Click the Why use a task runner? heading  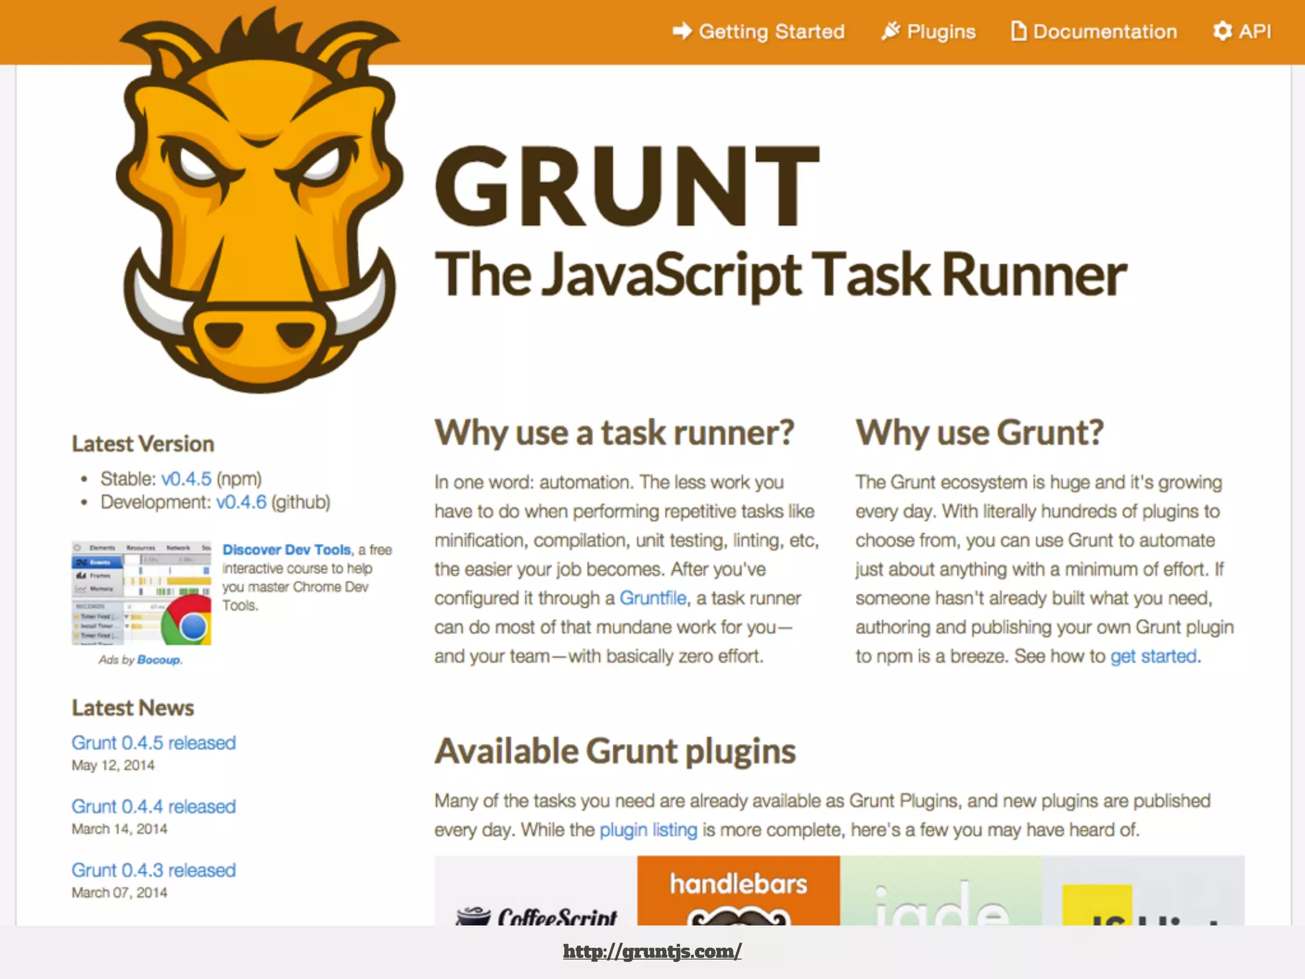tap(614, 433)
